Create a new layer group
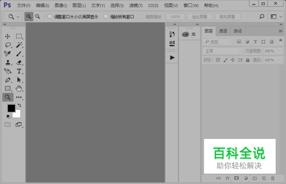Viewport: 286px width, 184px height. pyautogui.click(x=255, y=178)
